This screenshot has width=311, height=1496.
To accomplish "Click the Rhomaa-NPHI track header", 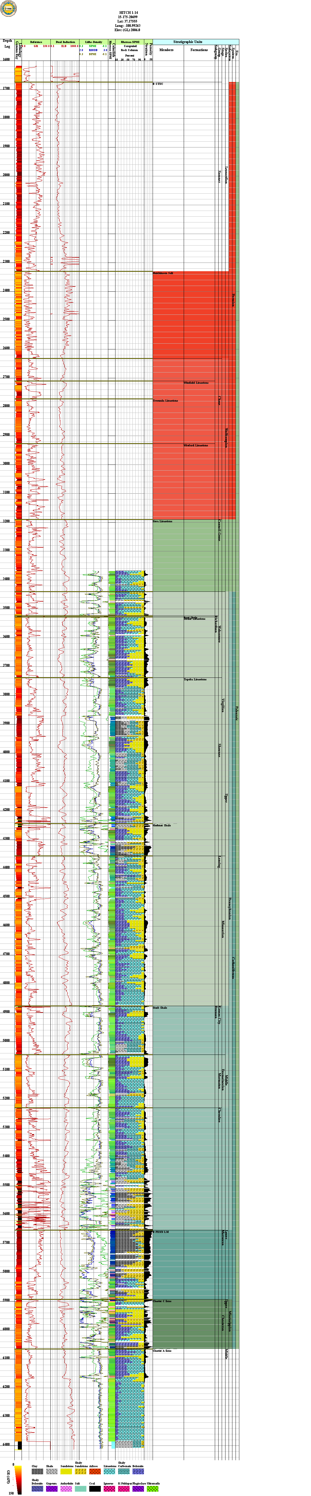I will point(130,42).
